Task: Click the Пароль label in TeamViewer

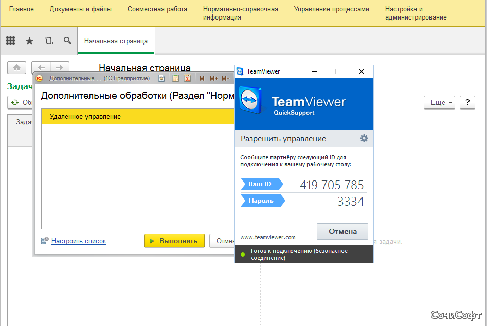Action: [262, 201]
